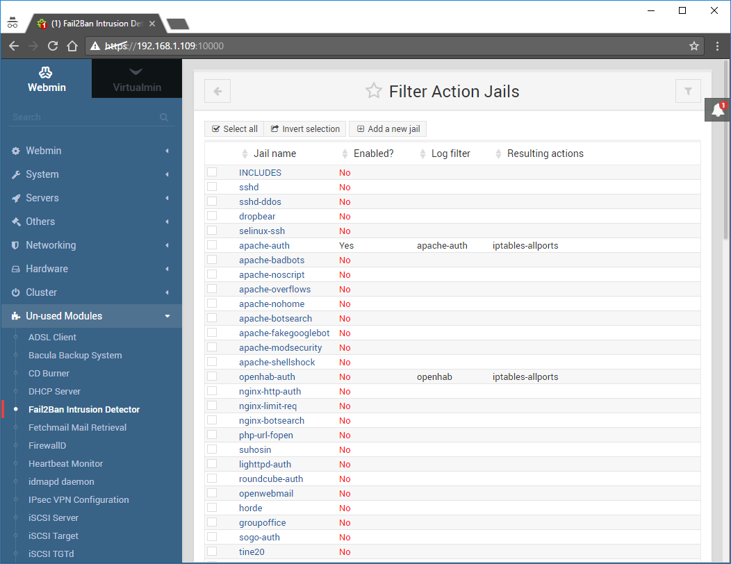Click the browser back arrow
The height and width of the screenshot is (564, 731).
tap(14, 46)
